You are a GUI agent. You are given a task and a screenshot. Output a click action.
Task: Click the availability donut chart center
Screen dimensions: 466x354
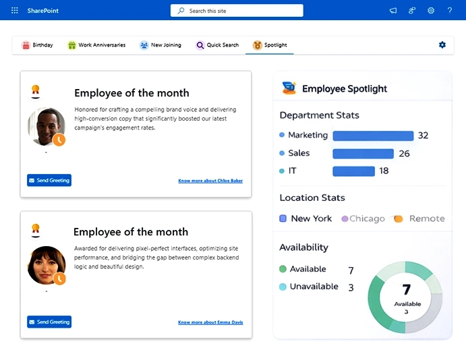pyautogui.click(x=405, y=297)
